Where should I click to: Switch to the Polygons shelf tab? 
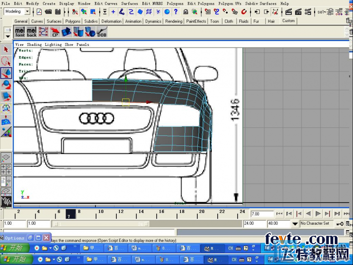[73, 21]
